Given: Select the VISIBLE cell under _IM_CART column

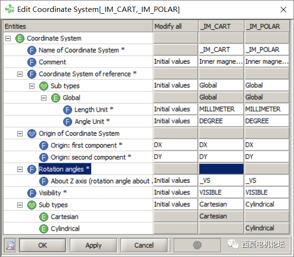Looking at the screenshot, I should tap(221, 192).
